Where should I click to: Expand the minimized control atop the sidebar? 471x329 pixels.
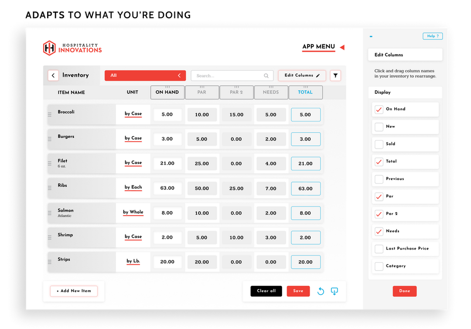tap(371, 36)
